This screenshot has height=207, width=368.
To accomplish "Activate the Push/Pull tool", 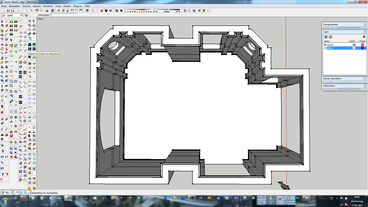I will click(x=6, y=45).
